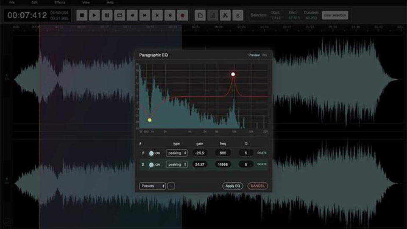Click the rewind button
The height and width of the screenshot is (229, 407).
coord(132,15)
